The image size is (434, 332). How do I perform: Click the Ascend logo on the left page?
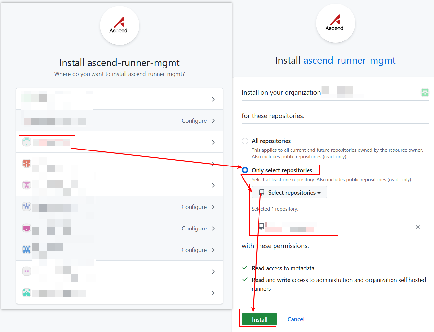(119, 25)
